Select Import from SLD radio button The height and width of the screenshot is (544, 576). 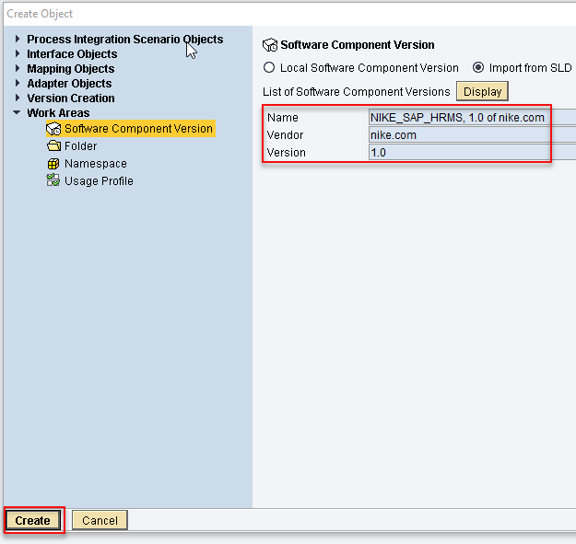(x=478, y=67)
